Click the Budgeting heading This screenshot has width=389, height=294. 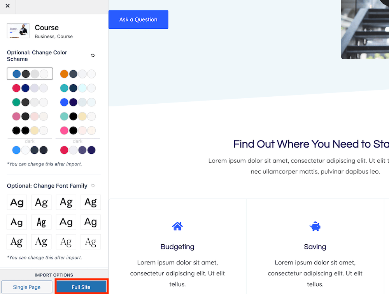(x=177, y=247)
